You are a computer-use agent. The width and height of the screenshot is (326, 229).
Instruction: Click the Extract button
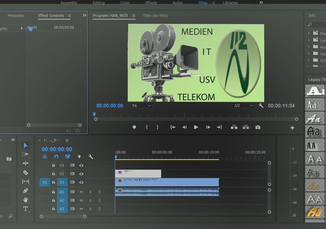[246, 127]
